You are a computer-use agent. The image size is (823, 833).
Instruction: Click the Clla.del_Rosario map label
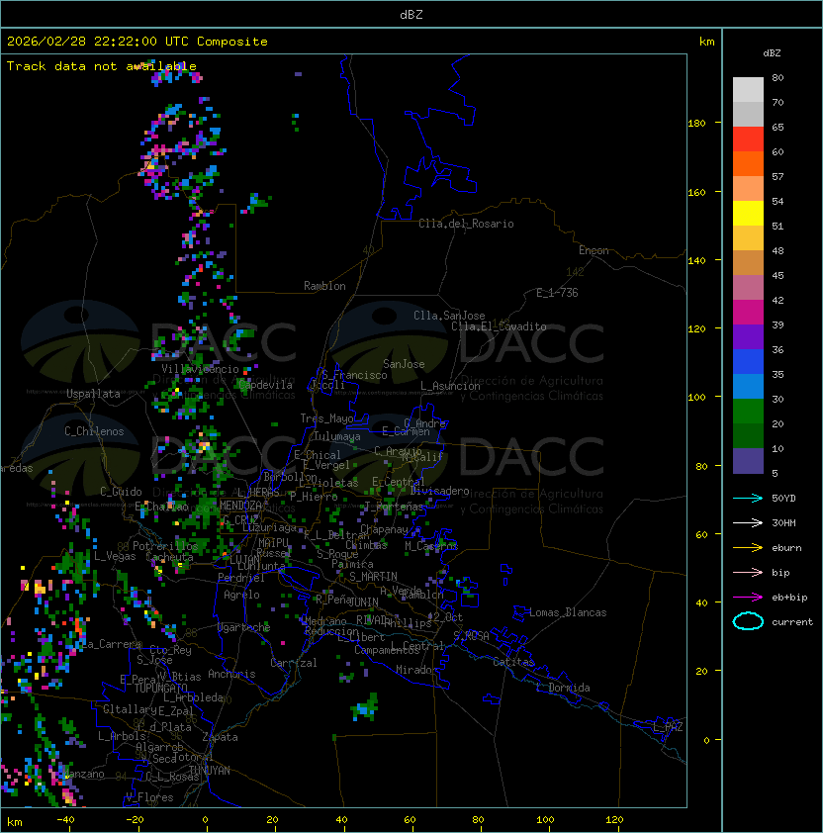[x=466, y=224]
